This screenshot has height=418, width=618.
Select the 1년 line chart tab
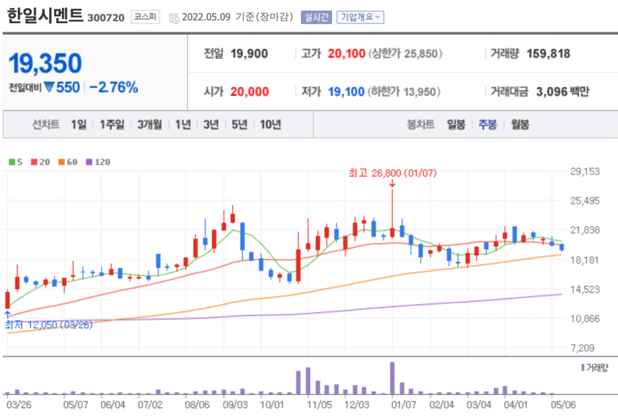coord(183,125)
